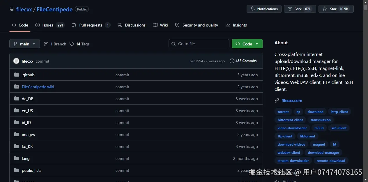This screenshot has width=368, height=182.
Task: Open the Issues tab
Action: click(x=50, y=25)
